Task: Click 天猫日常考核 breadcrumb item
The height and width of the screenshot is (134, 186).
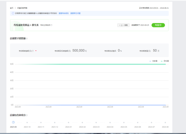Action: pos(22,8)
